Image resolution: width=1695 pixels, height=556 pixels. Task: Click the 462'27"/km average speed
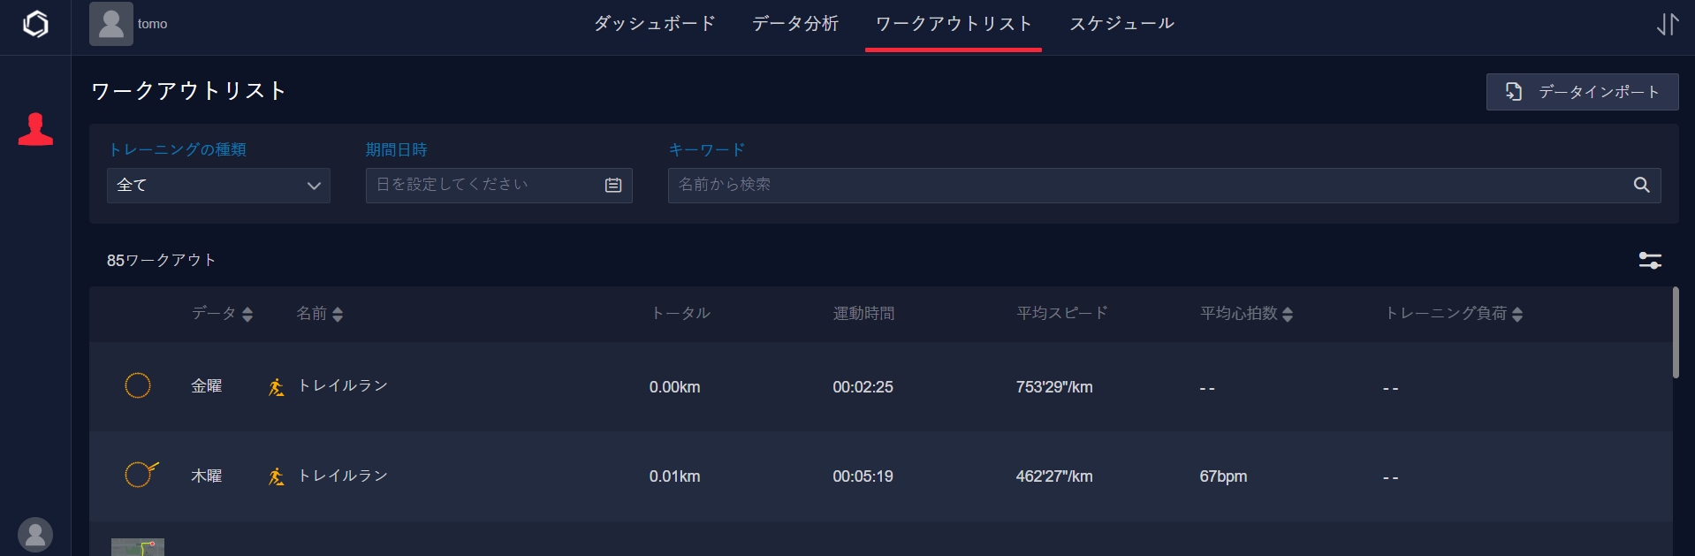pos(1054,476)
